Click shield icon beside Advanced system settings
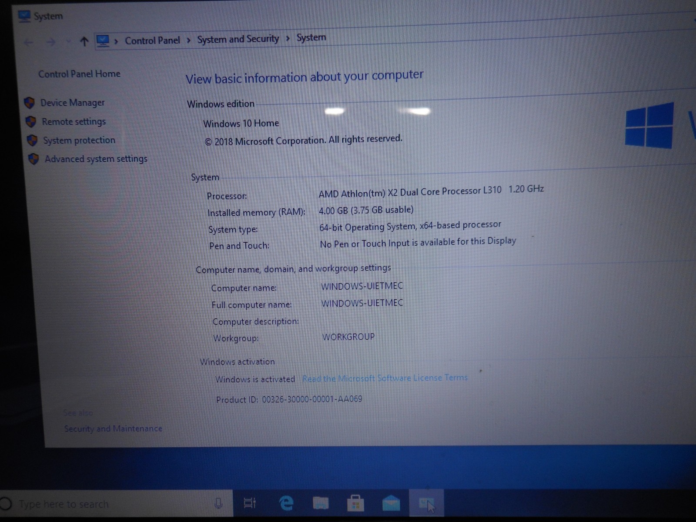696x522 pixels. point(33,159)
